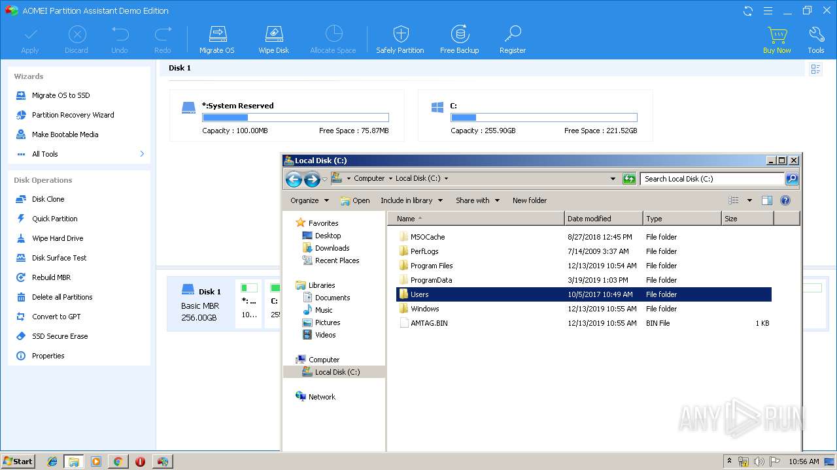The image size is (837, 470).
Task: Sort by the Size column header
Action: click(747, 219)
